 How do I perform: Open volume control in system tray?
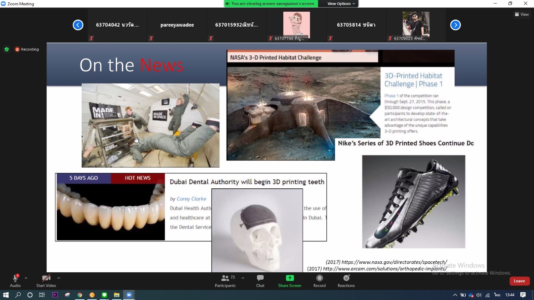click(479, 295)
